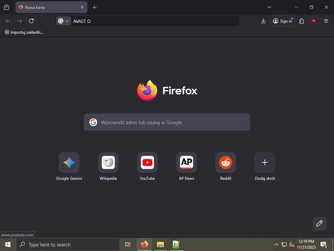Open the Firefox hamburger application menu
Viewport: 334px width, 251px height.
tap(326, 21)
